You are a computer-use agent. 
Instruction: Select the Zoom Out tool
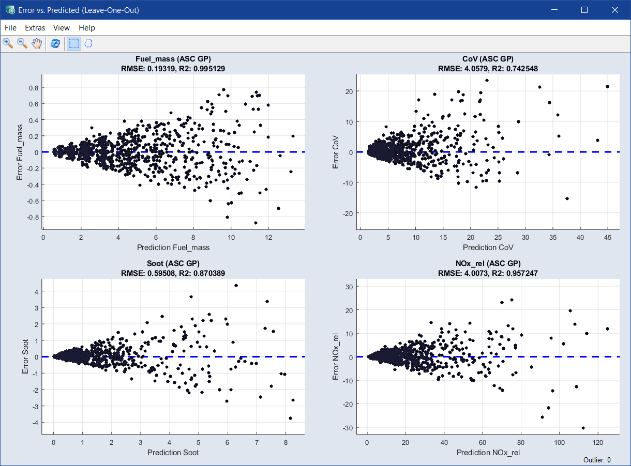coord(22,43)
